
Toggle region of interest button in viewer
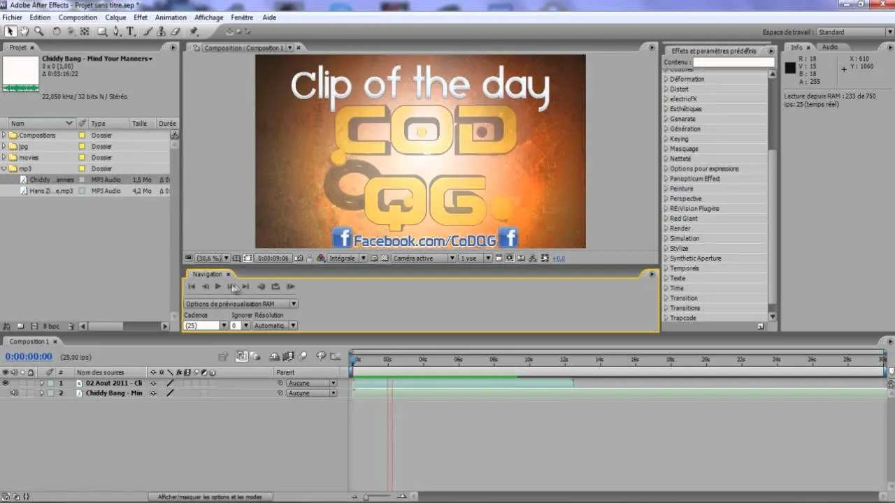pos(374,258)
